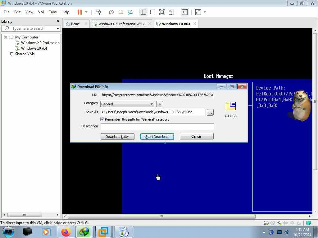The image size is (318, 238).
Task: Toggle the library sidebar view icon
Action: tap(143, 12)
